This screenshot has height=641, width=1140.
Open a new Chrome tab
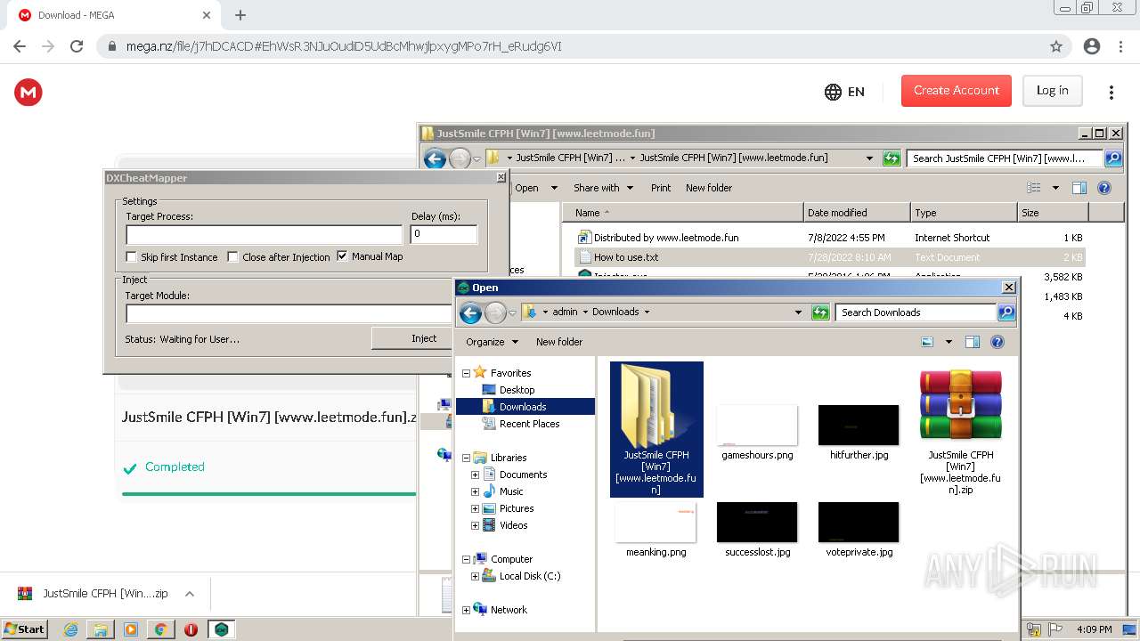(240, 15)
